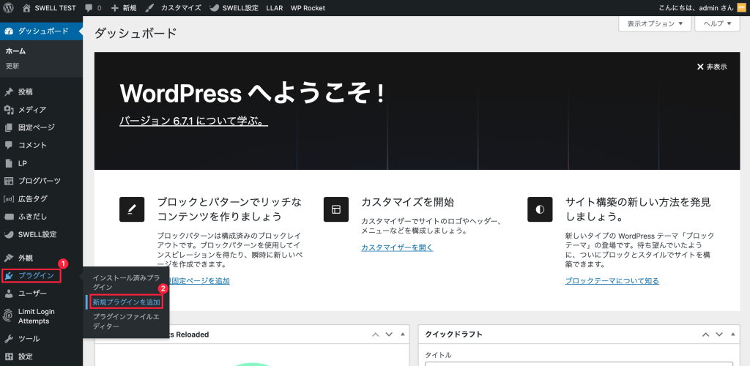This screenshot has width=750, height=366.
Task: Click the pin icon beside 投稿
Action: point(9,91)
